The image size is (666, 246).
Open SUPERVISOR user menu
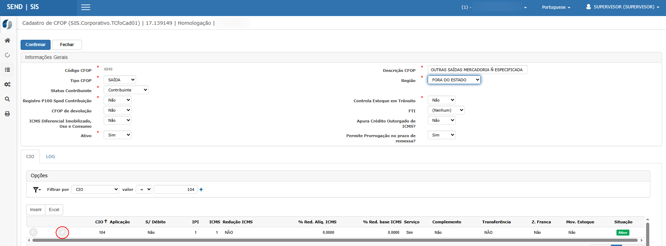(x=623, y=7)
